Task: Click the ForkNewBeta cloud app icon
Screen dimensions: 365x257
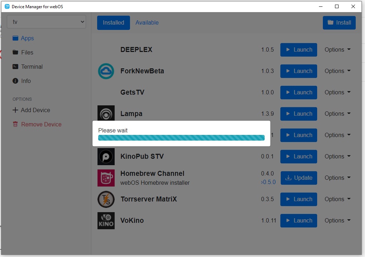Action: (x=106, y=71)
